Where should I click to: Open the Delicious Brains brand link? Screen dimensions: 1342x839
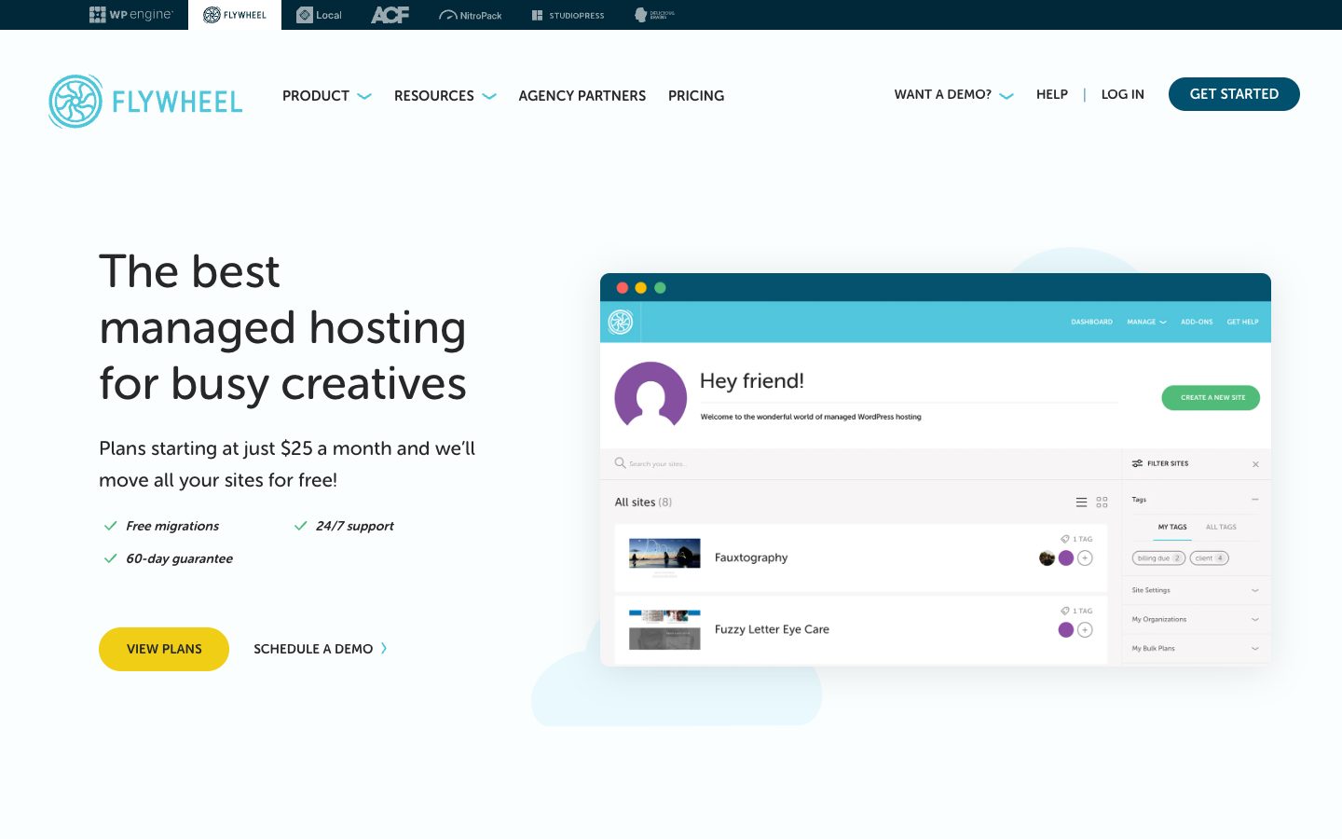[654, 15]
